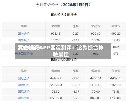Select the 涨跌 header in the international table

tap(76, 71)
